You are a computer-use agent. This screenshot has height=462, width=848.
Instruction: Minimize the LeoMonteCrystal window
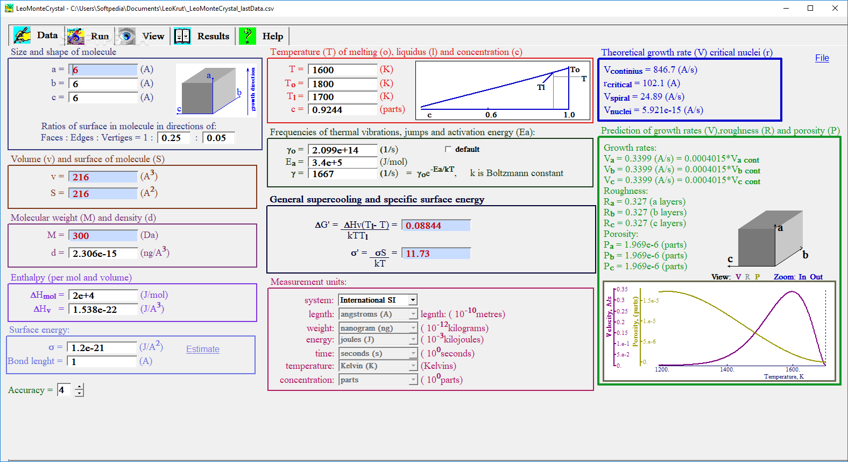pos(786,8)
